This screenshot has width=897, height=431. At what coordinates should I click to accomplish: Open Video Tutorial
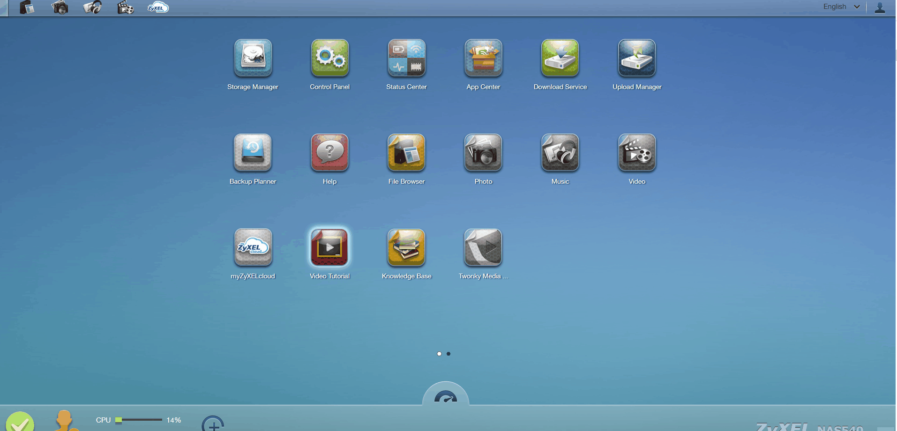click(329, 247)
